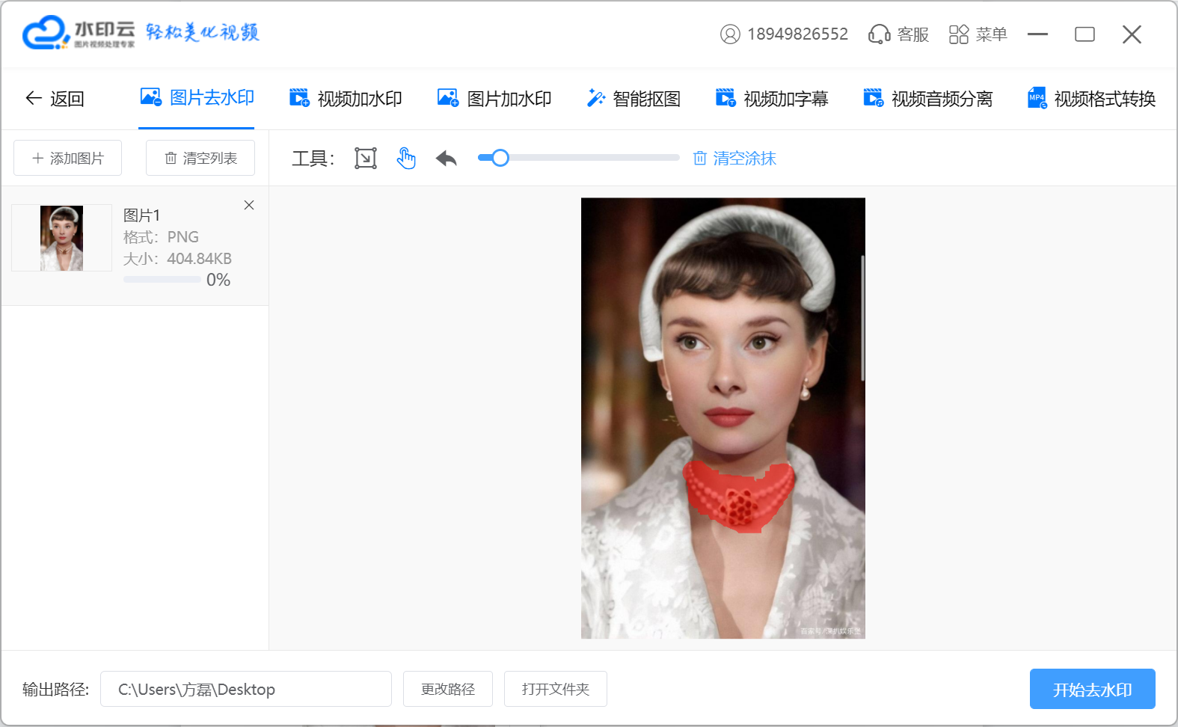Image resolution: width=1178 pixels, height=727 pixels.
Task: Go back with 返回 arrow
Action: coord(55,99)
